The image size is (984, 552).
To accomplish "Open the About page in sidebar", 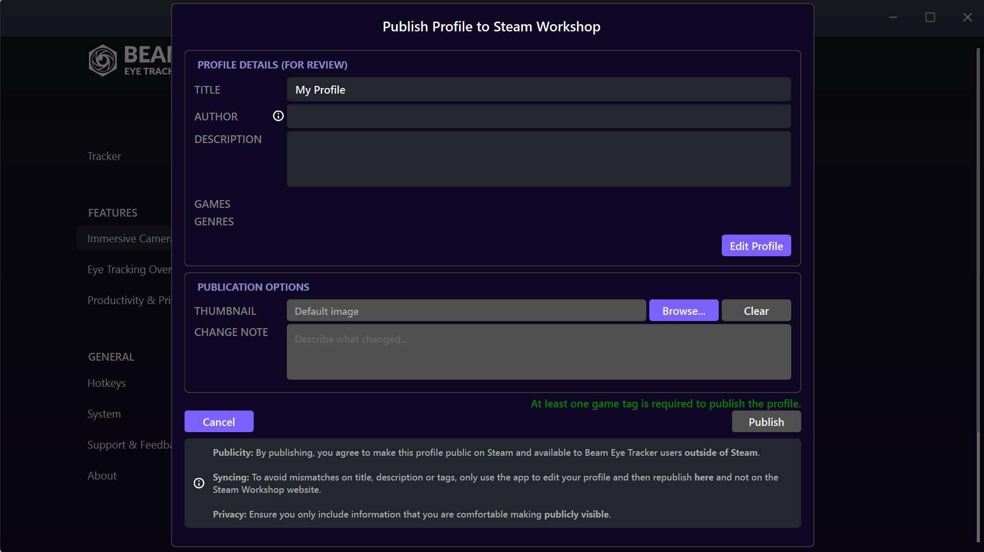I will (102, 476).
